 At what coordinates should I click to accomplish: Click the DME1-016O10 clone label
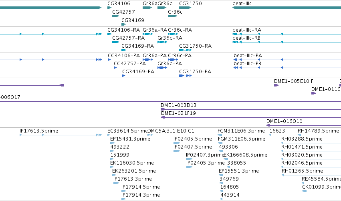tap(284, 121)
